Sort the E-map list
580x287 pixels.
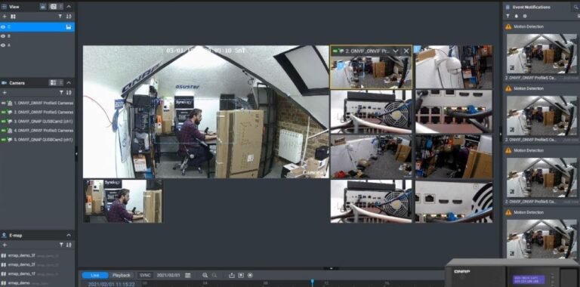69,245
